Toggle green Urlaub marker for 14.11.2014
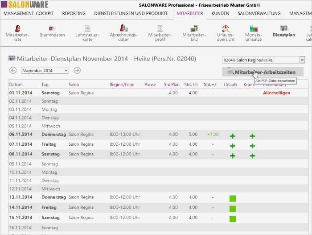 (233, 209)
